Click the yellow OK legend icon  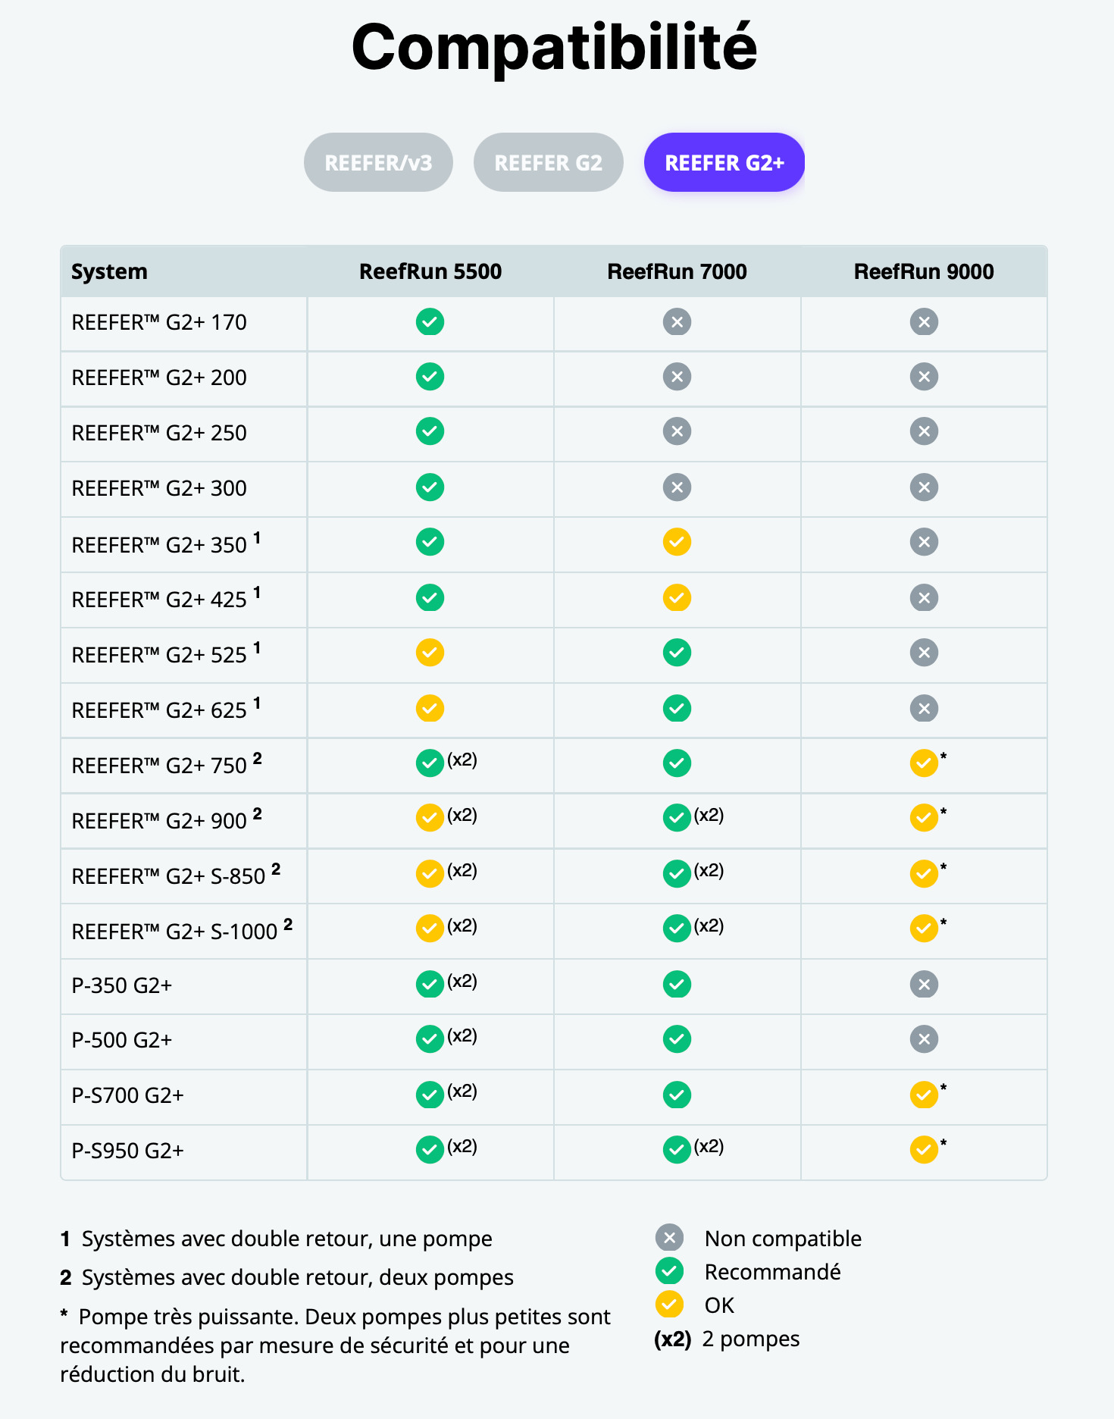669,1305
